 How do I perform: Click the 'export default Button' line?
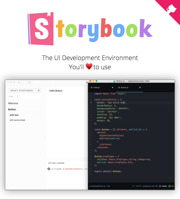coord(108,171)
